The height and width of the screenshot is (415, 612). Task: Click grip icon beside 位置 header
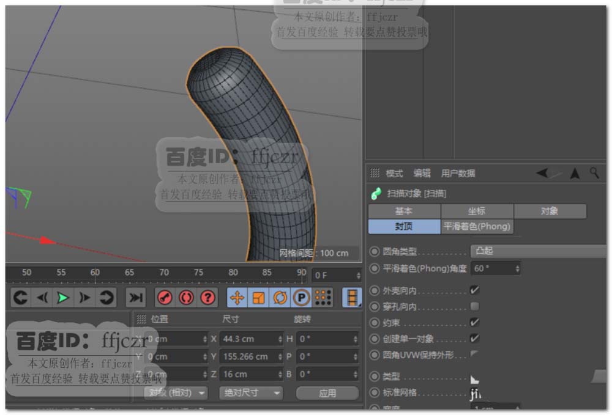tap(141, 319)
